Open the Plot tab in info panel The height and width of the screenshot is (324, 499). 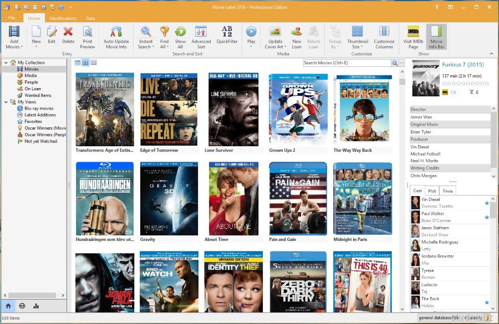coord(432,191)
